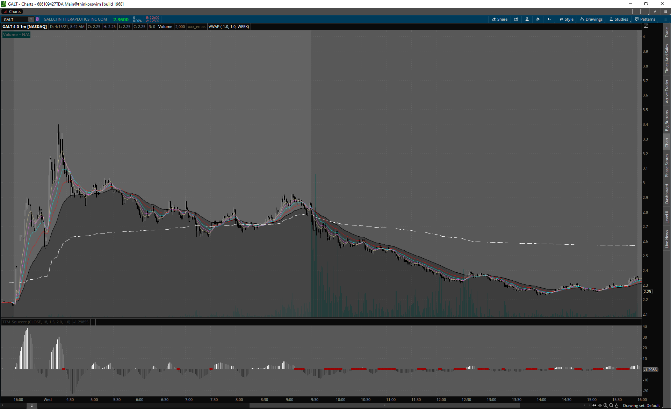The height and width of the screenshot is (409, 671).
Task: Click the Edit studies flask icon
Action: click(x=527, y=19)
